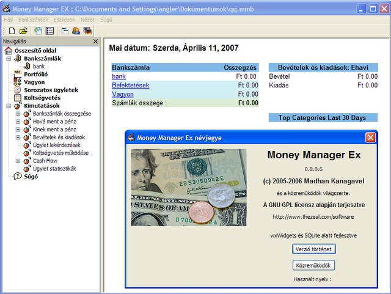391x294 pixels.
Task: Maximize the Money Manager EX window
Action: click(x=373, y=9)
